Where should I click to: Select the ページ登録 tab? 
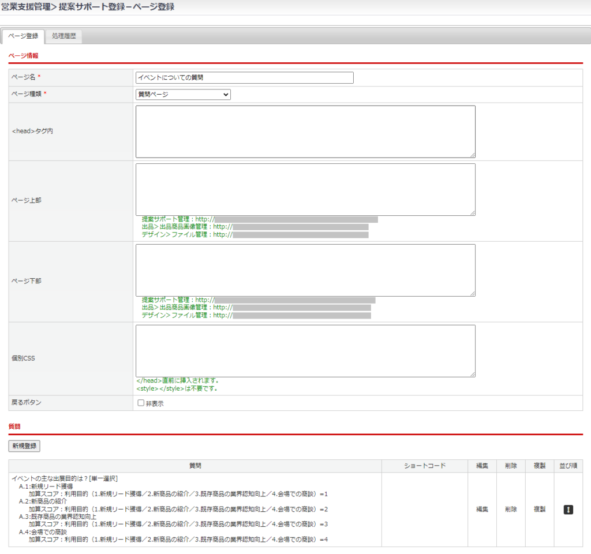pyautogui.click(x=24, y=36)
